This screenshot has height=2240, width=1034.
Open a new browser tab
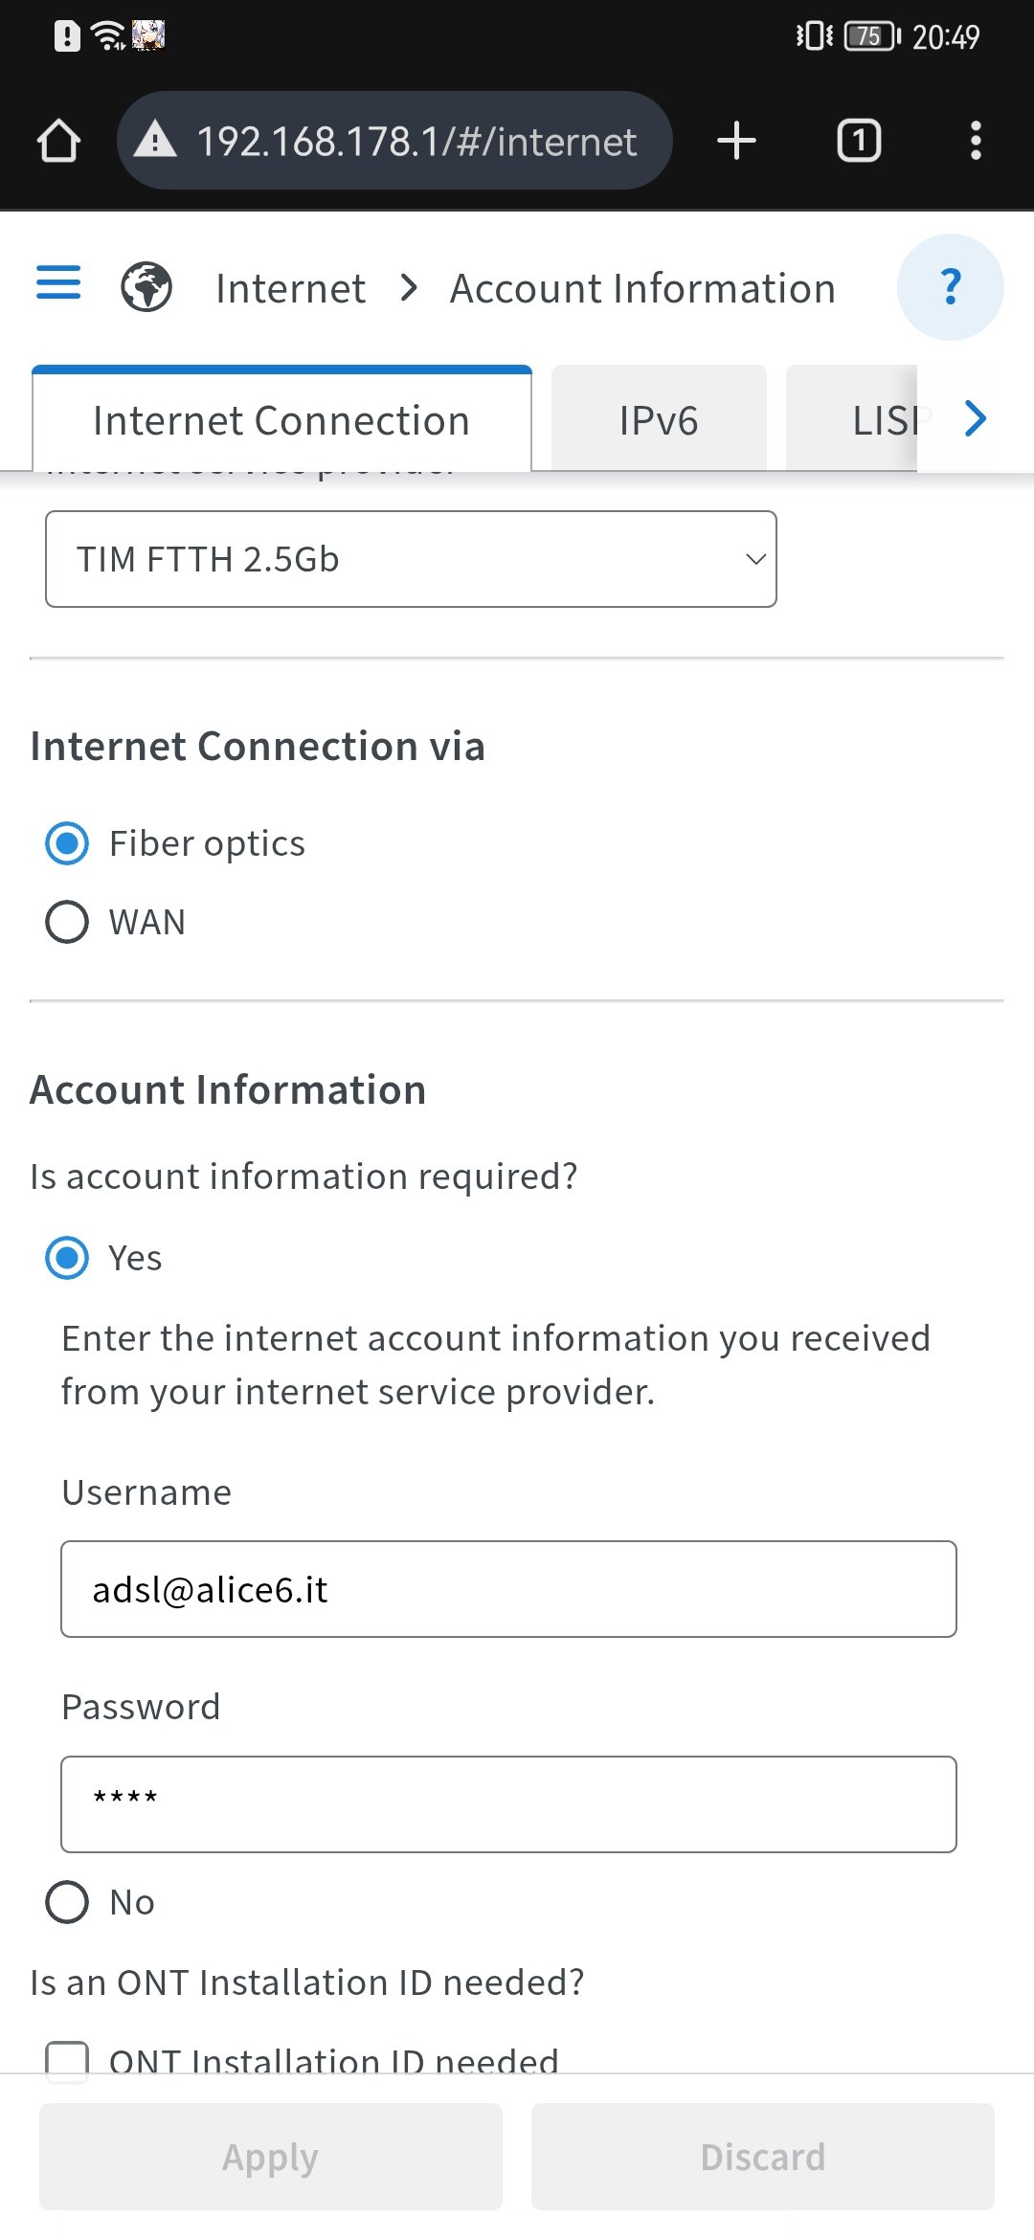point(736,141)
